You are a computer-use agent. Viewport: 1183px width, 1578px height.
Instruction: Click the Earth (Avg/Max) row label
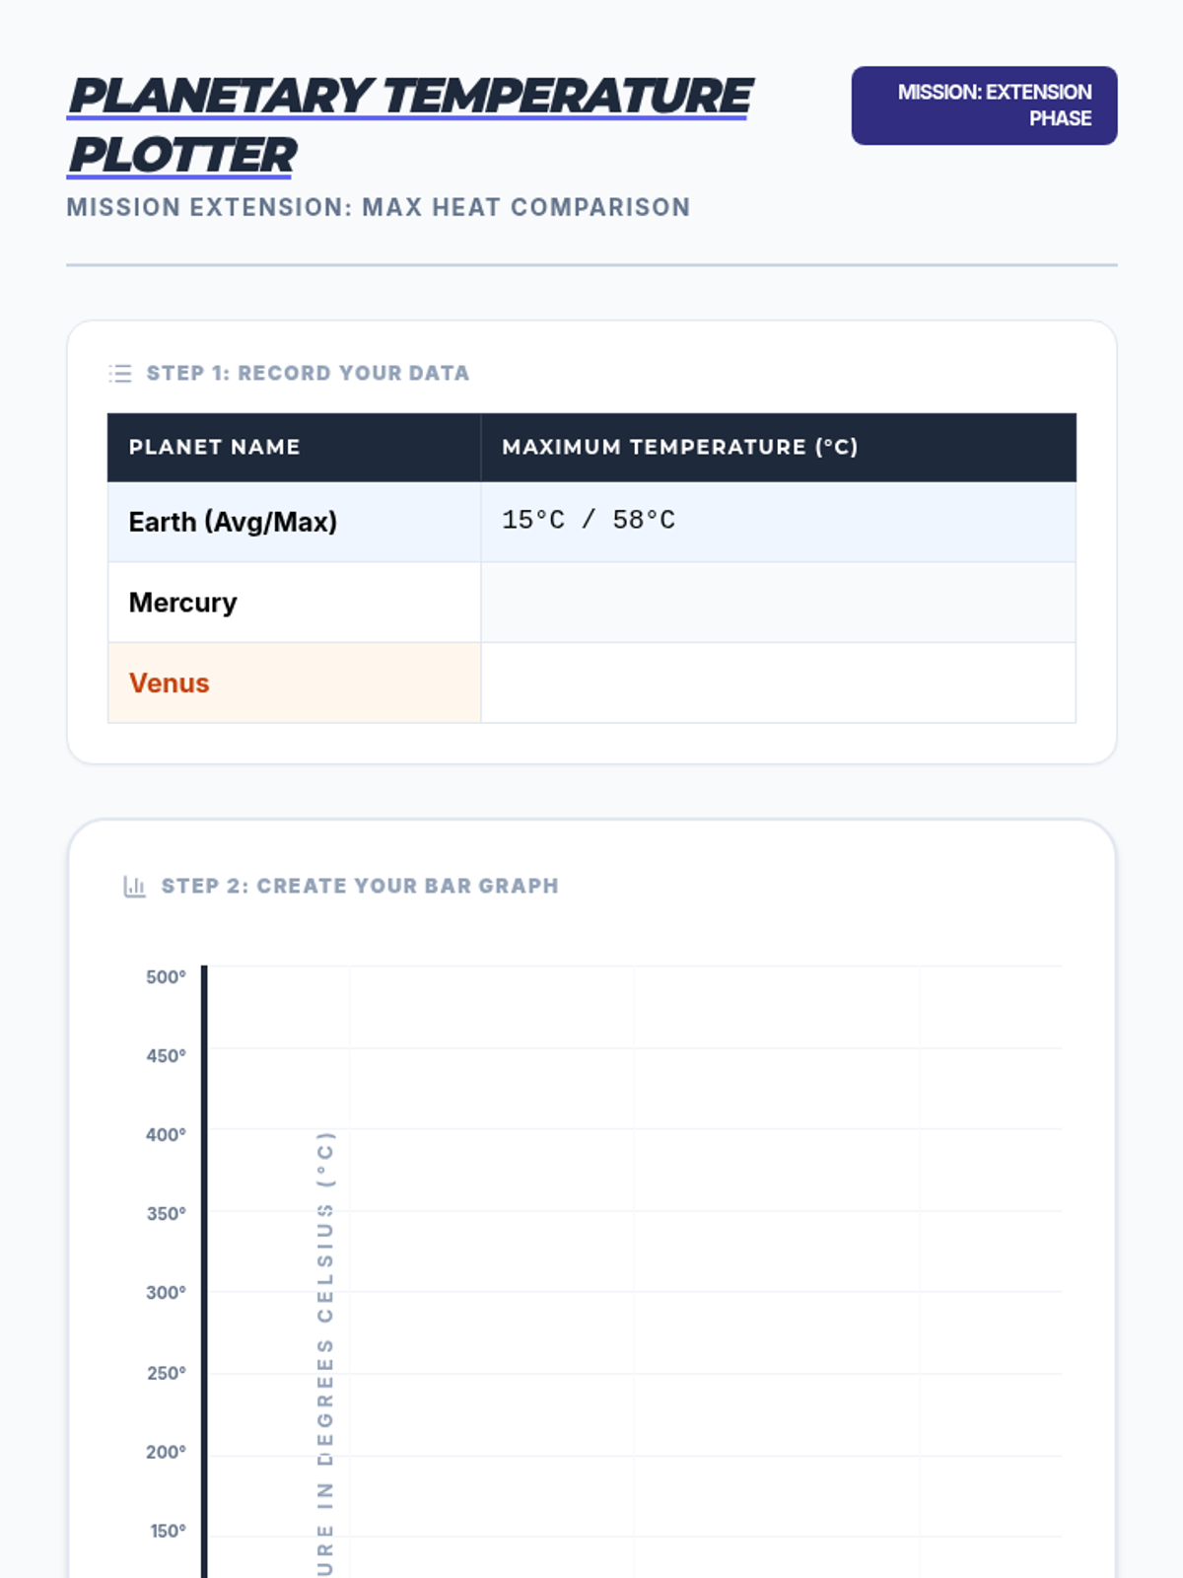pos(233,522)
